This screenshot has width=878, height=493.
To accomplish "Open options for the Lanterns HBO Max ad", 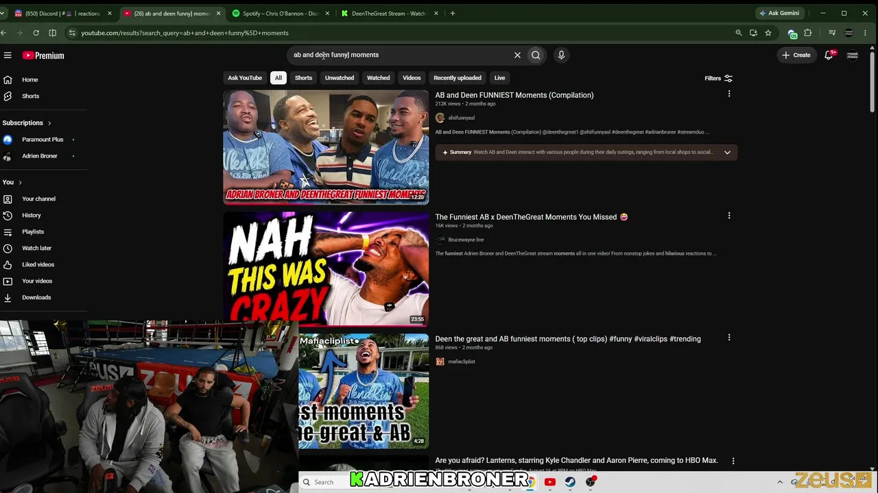I will 733,461.
